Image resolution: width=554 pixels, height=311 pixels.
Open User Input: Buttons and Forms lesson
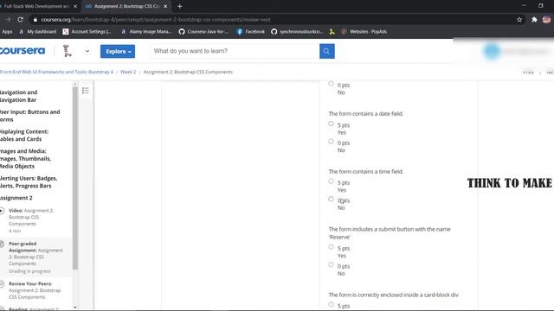[x=29, y=116]
